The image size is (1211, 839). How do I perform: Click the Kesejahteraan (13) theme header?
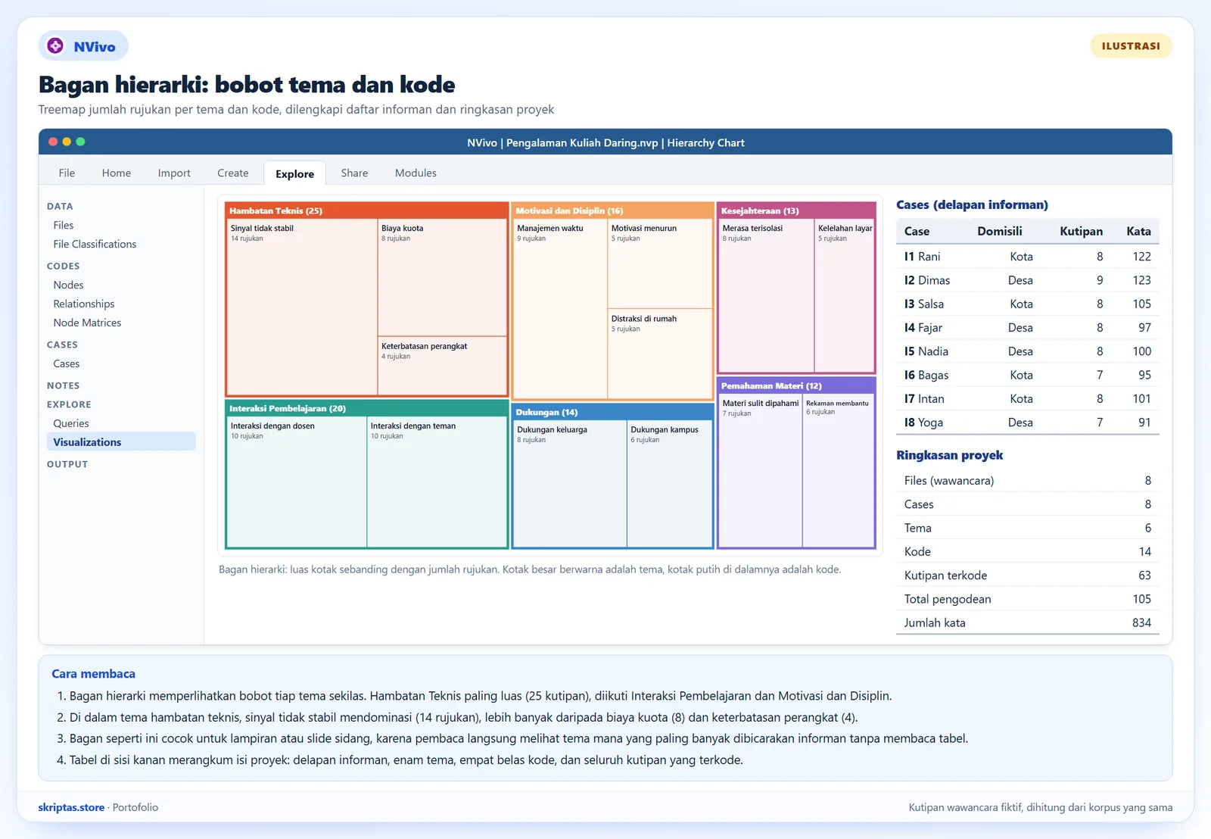[x=796, y=211]
